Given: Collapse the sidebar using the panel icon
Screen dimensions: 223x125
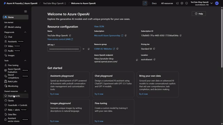Looking at the screenshot, I should (25, 11).
